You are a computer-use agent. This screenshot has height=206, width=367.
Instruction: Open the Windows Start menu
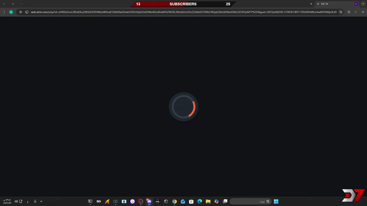pos(276,201)
